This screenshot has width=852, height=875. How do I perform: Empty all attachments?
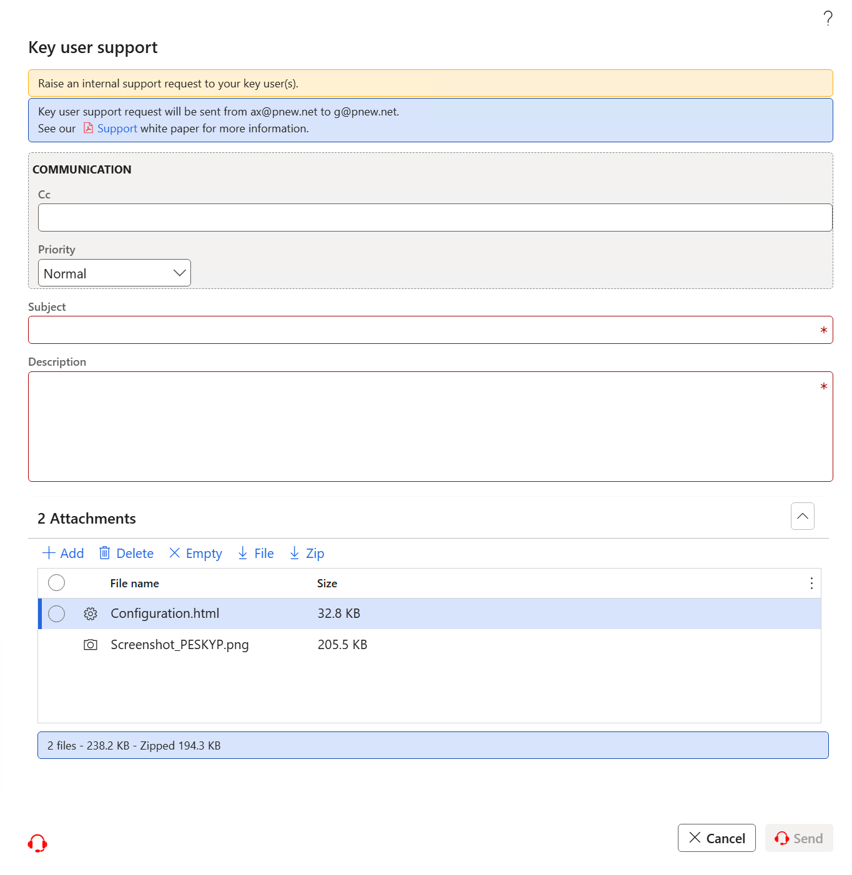[195, 554]
